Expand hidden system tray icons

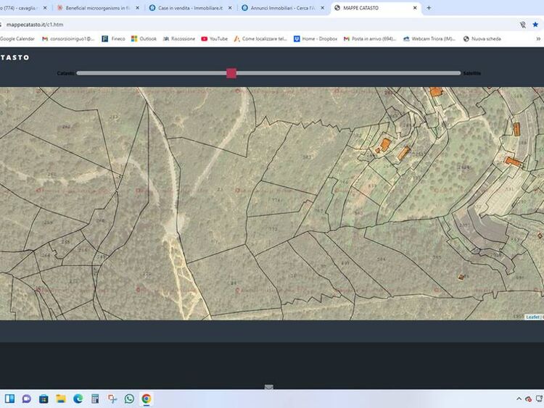[x=519, y=399]
